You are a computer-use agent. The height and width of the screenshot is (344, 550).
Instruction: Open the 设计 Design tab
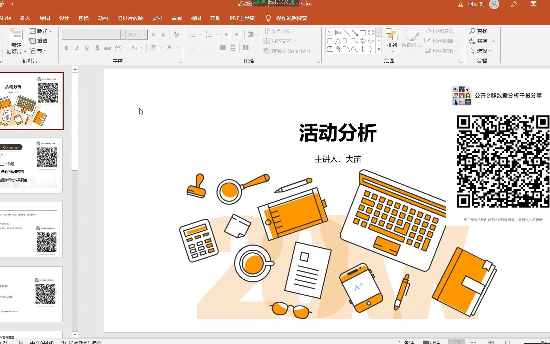pyautogui.click(x=64, y=18)
